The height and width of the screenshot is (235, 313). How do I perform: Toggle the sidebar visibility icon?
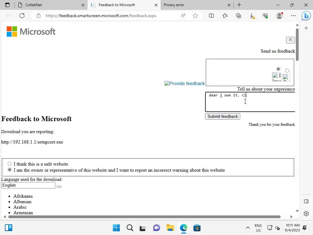(x=306, y=201)
